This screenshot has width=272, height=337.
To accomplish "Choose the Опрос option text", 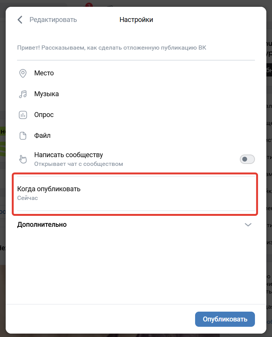I will [x=44, y=115].
